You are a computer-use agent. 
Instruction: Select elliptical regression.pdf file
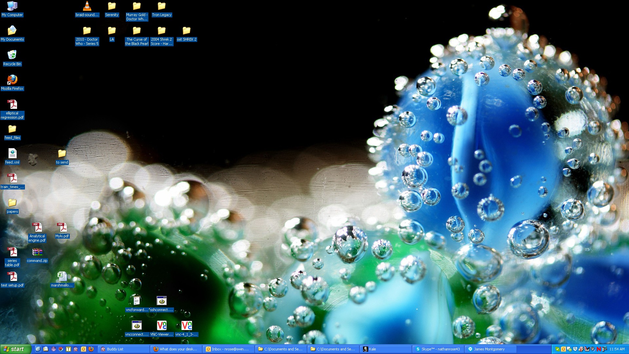coord(12,105)
